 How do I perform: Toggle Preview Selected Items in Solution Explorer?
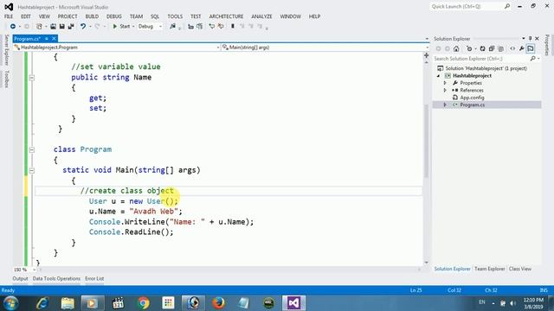click(x=531, y=48)
